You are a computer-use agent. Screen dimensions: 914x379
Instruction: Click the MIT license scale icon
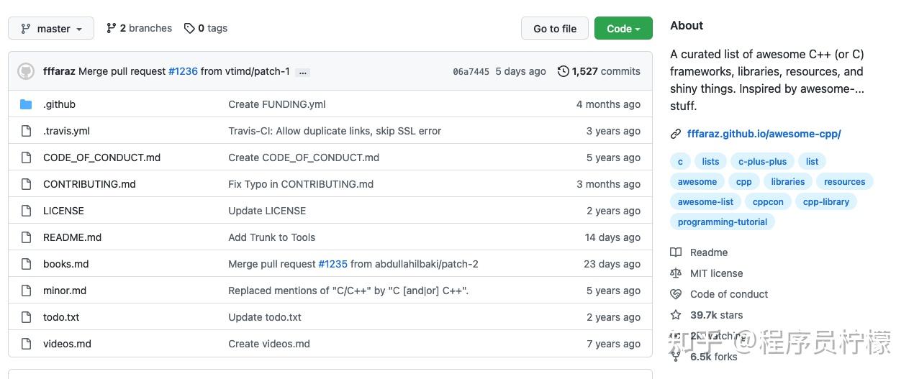point(676,273)
